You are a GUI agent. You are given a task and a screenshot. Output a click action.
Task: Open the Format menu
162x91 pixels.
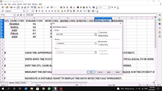coord(19,4)
